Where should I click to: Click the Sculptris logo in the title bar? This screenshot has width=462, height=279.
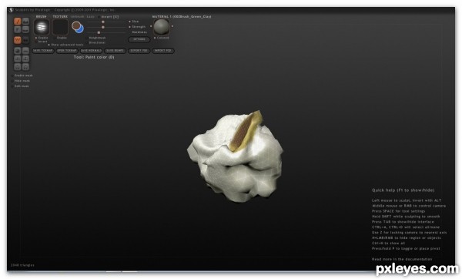(x=12, y=10)
